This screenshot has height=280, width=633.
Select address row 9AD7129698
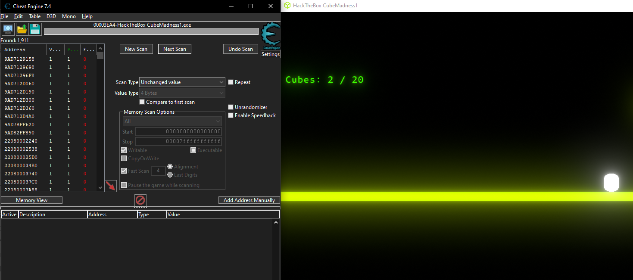(x=49, y=67)
